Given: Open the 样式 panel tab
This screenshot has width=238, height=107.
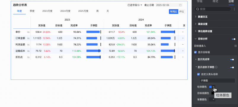Looking at the screenshot, I should click(215, 1).
